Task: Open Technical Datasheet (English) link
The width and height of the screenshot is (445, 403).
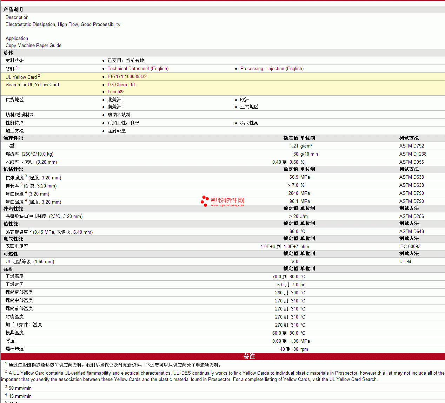Action: (138, 69)
